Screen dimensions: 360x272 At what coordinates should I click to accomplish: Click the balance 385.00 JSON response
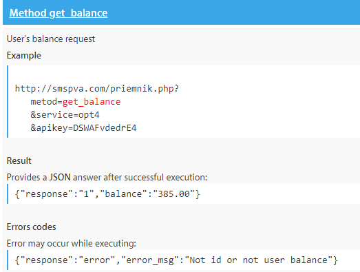(107, 194)
